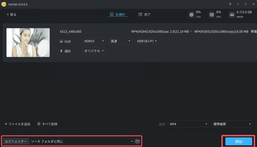Click the video thumbnail preview
Screen dimensions: 257x147
(x=28, y=43)
